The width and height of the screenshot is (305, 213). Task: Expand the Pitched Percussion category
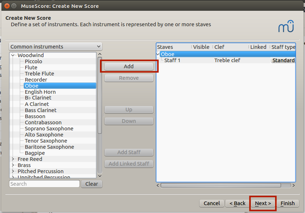point(13,171)
